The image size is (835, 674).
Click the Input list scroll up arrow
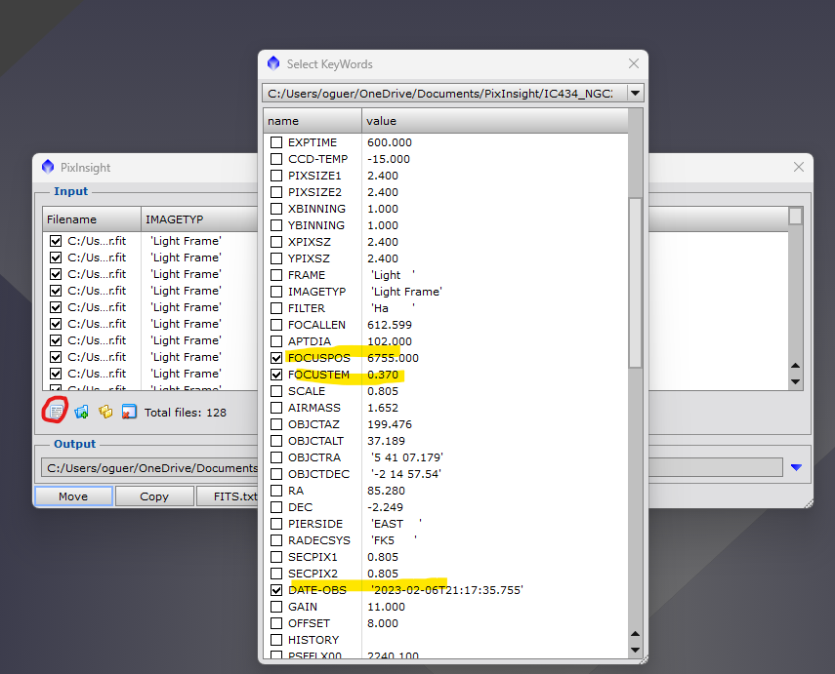point(796,366)
